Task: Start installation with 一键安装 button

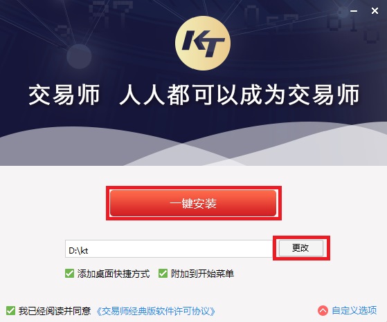Action: coord(193,203)
